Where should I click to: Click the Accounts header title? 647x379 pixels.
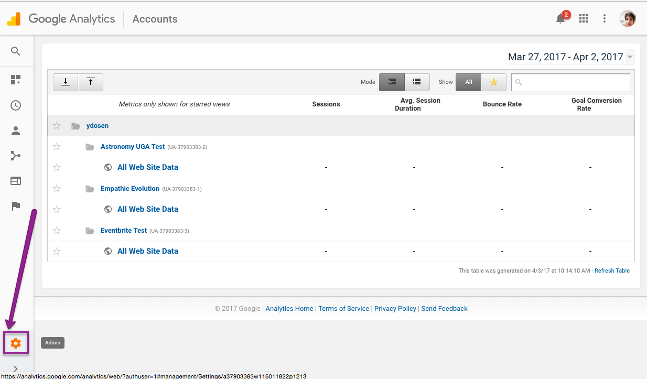point(155,19)
